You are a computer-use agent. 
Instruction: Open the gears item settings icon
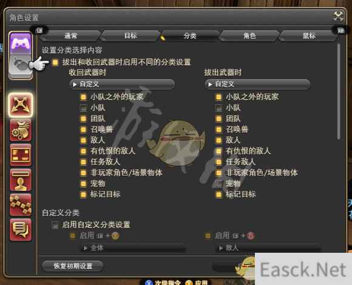tap(21, 131)
